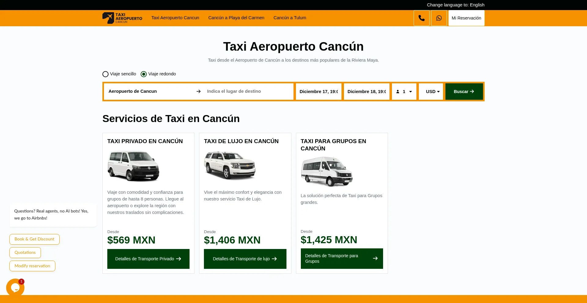Open WhatsApp chat via the WhatsApp icon
This screenshot has width=587, height=303.
coord(439,18)
